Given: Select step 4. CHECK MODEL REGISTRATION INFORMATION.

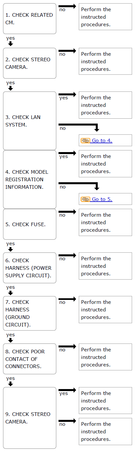Looking at the screenshot, I should pyautogui.click(x=30, y=180).
